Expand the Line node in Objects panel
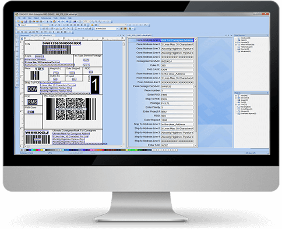 click(x=236, y=105)
